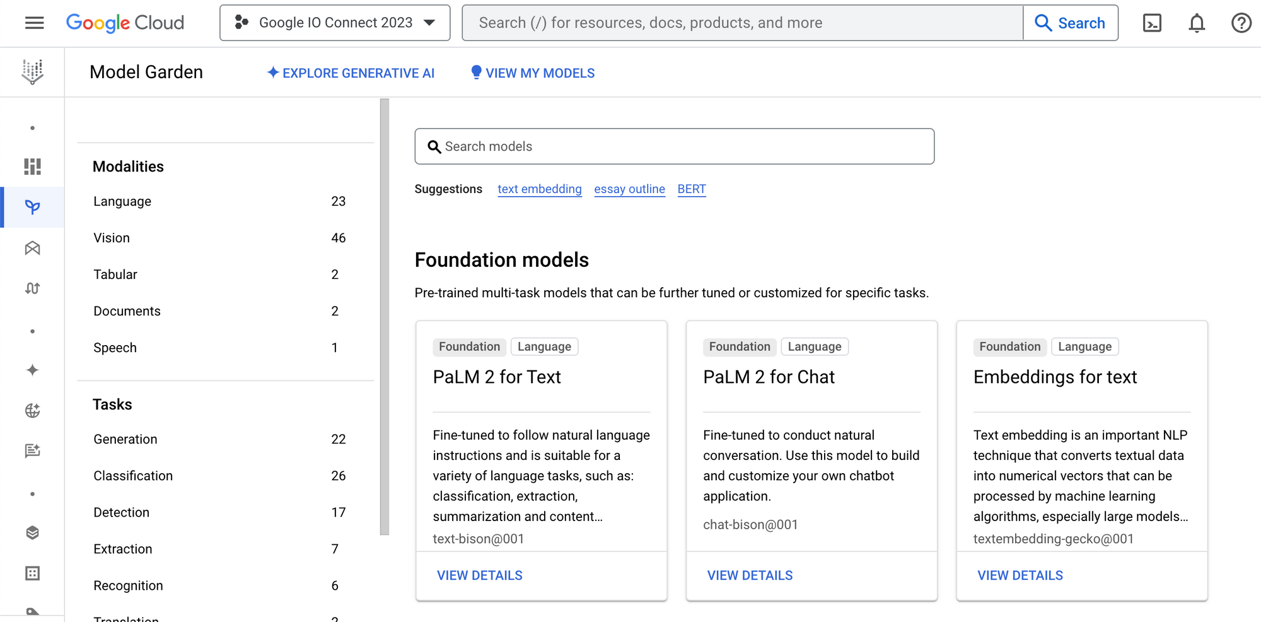Click the BERT suggestion link
1261x622 pixels.
691,189
